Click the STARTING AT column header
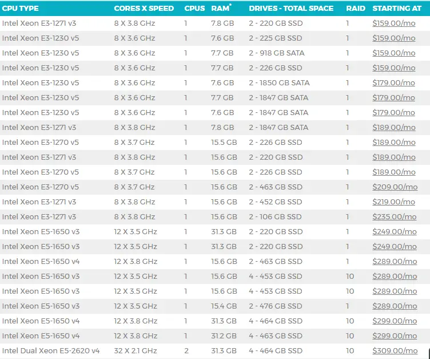 (397, 8)
